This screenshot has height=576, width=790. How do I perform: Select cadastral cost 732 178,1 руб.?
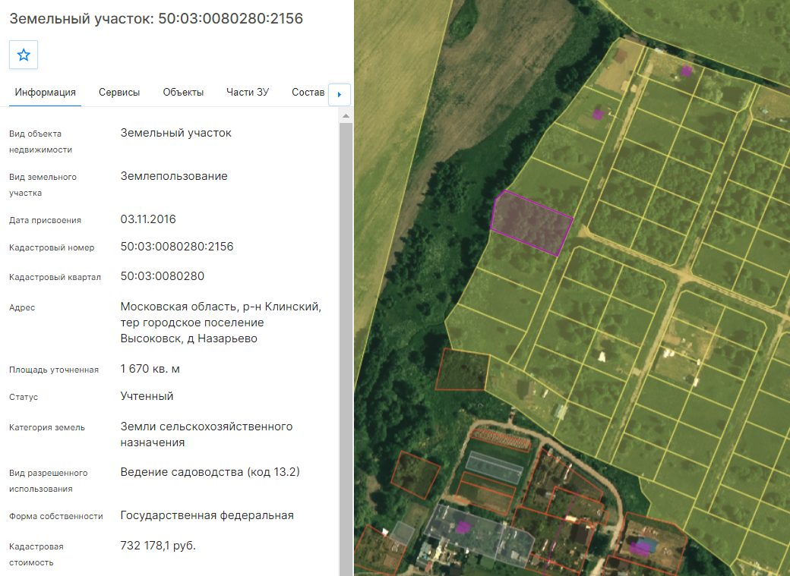(158, 546)
